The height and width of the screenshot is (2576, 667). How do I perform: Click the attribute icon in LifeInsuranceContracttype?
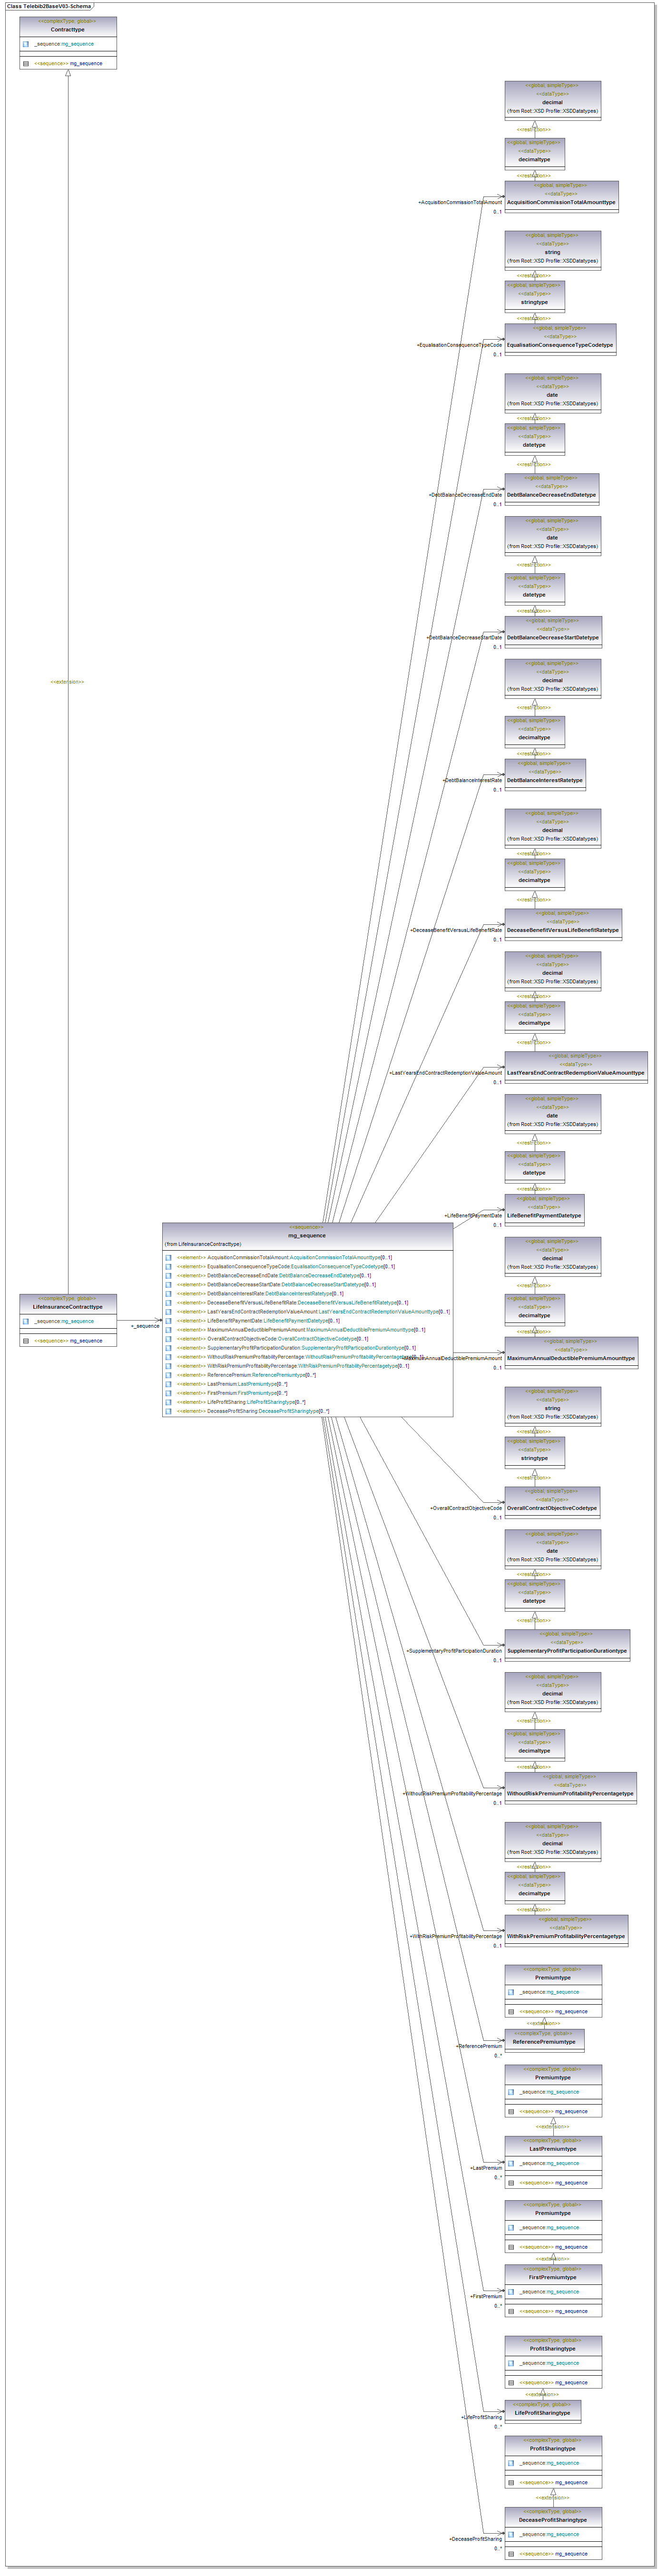[26, 1321]
